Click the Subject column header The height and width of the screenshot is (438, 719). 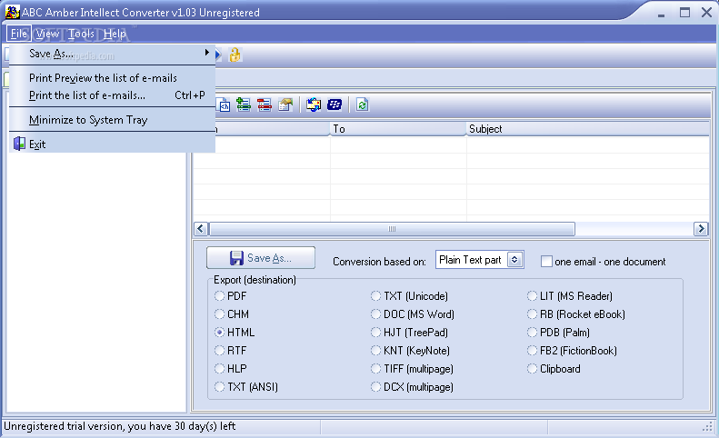coord(588,129)
